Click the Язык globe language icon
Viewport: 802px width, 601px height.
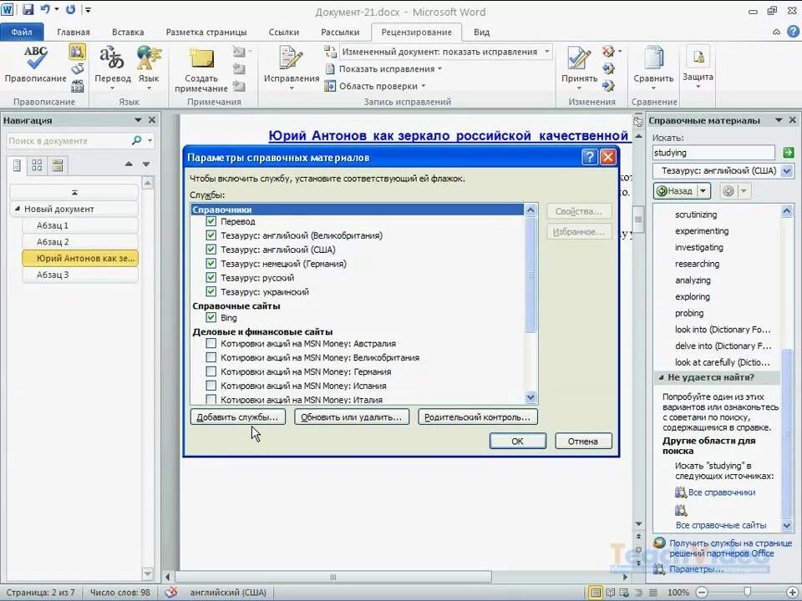click(x=149, y=58)
